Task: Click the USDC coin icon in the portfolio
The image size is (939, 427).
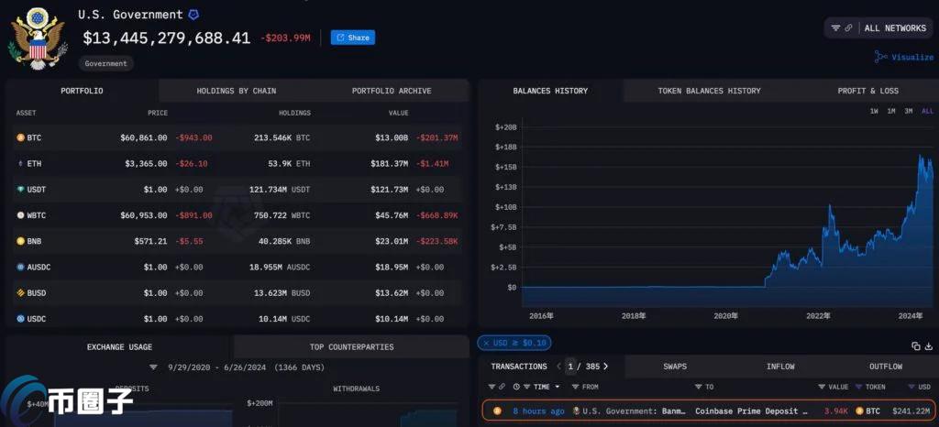Action: pos(20,319)
